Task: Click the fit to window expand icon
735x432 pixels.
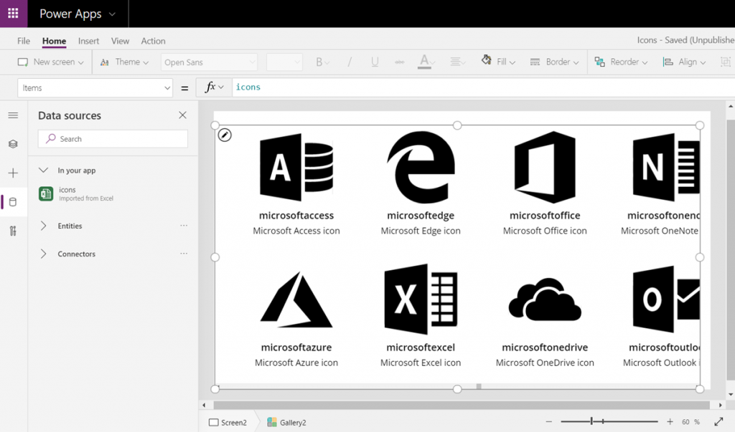Action: pyautogui.click(x=718, y=422)
